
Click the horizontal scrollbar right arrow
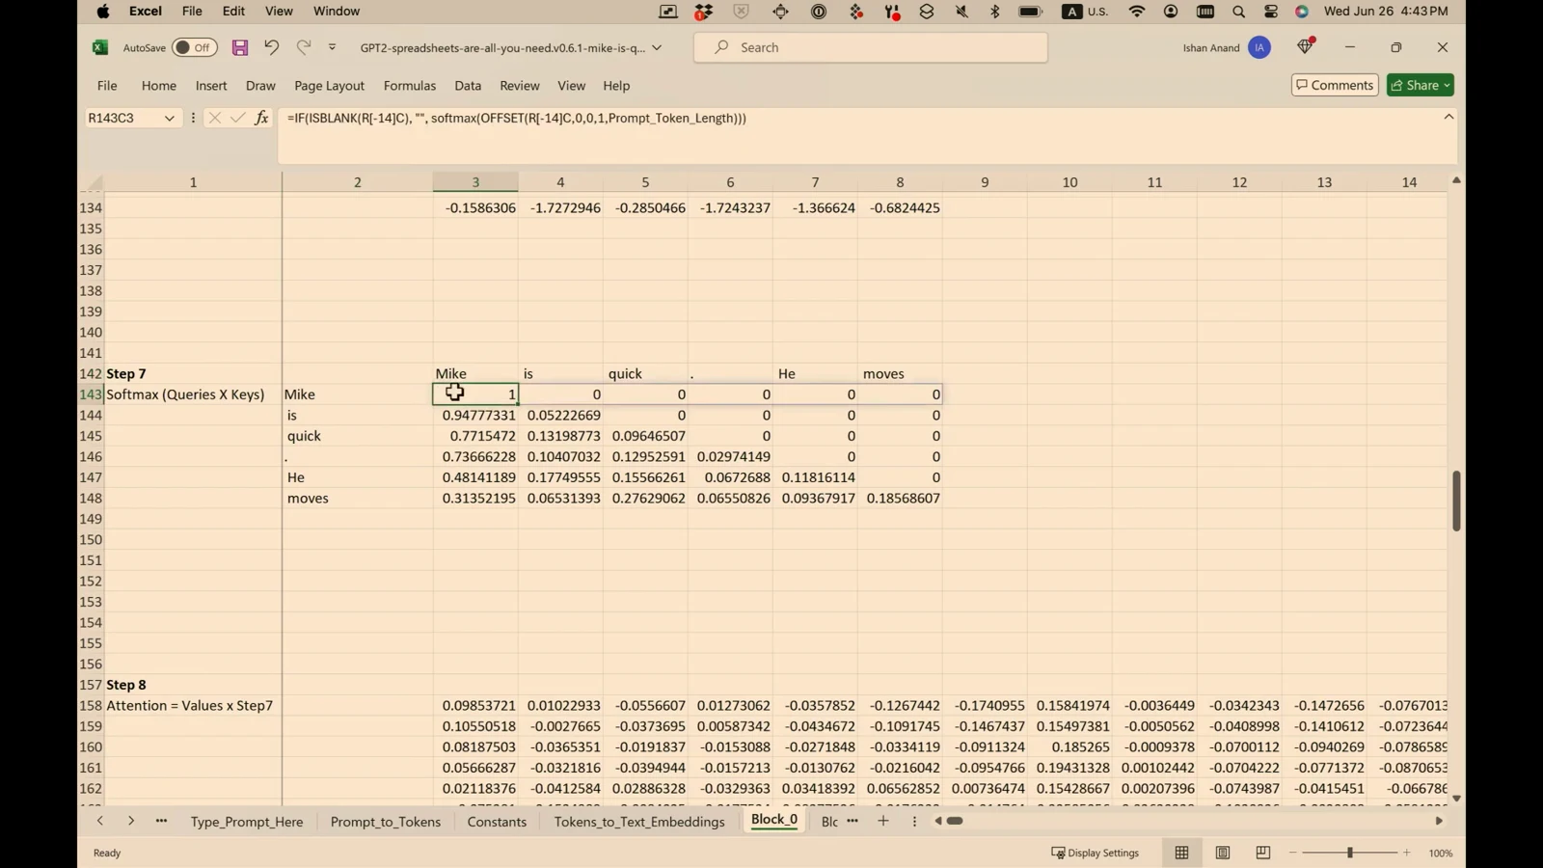1439,822
